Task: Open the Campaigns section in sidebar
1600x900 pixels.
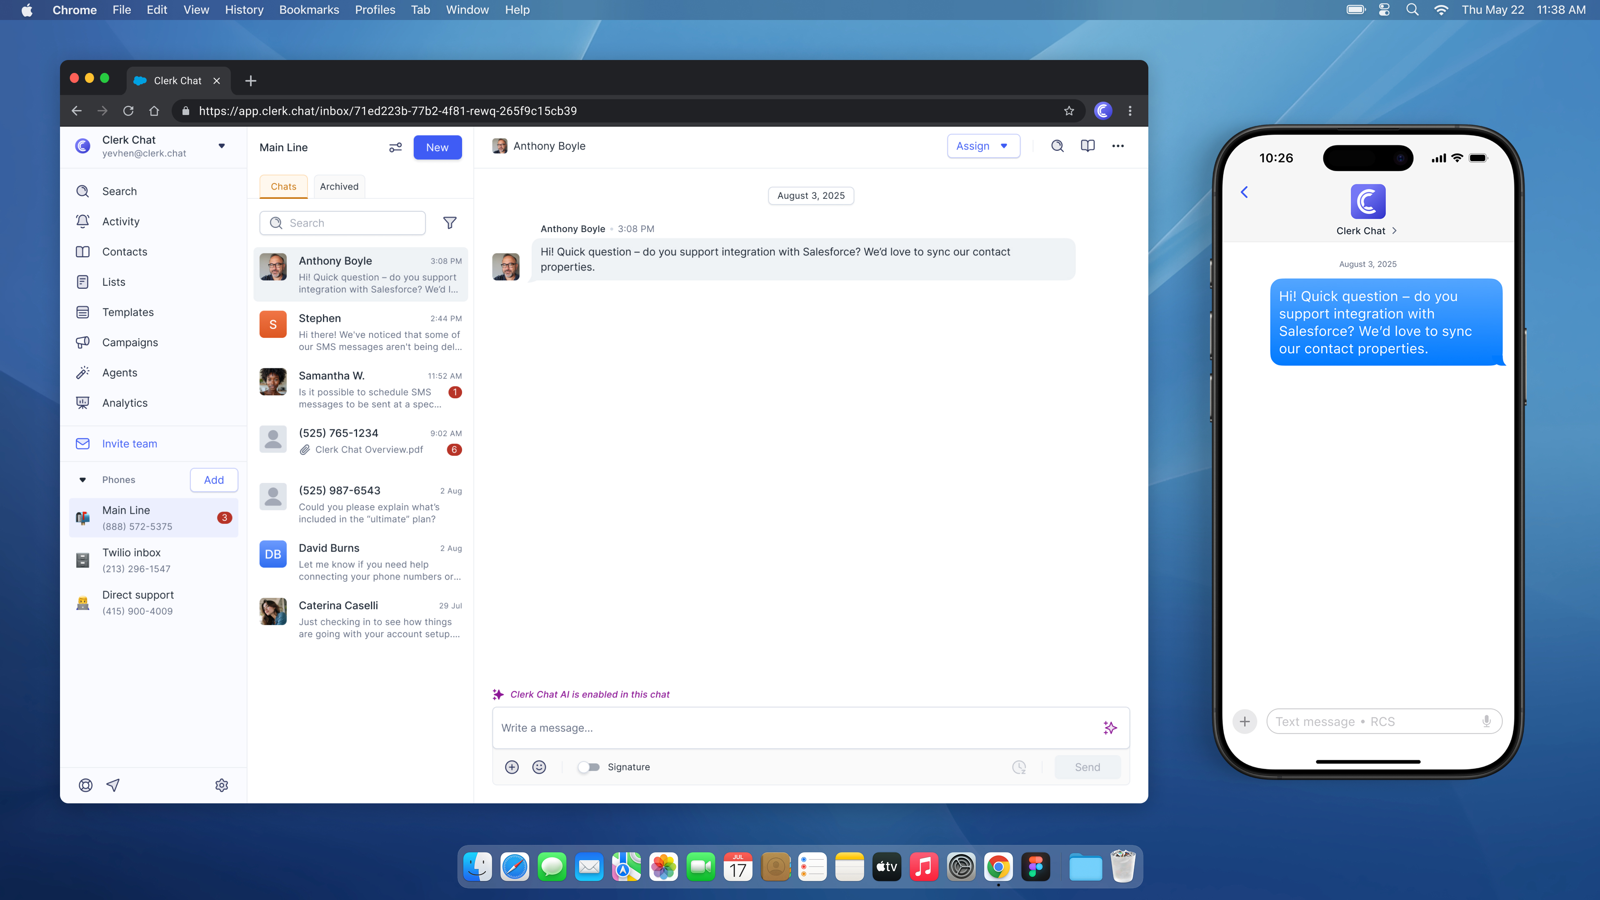Action: [130, 342]
